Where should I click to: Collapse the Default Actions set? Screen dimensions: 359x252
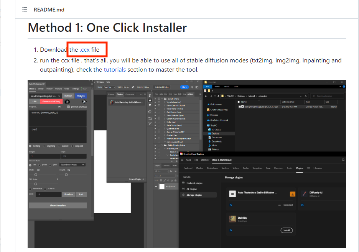tap(162, 99)
